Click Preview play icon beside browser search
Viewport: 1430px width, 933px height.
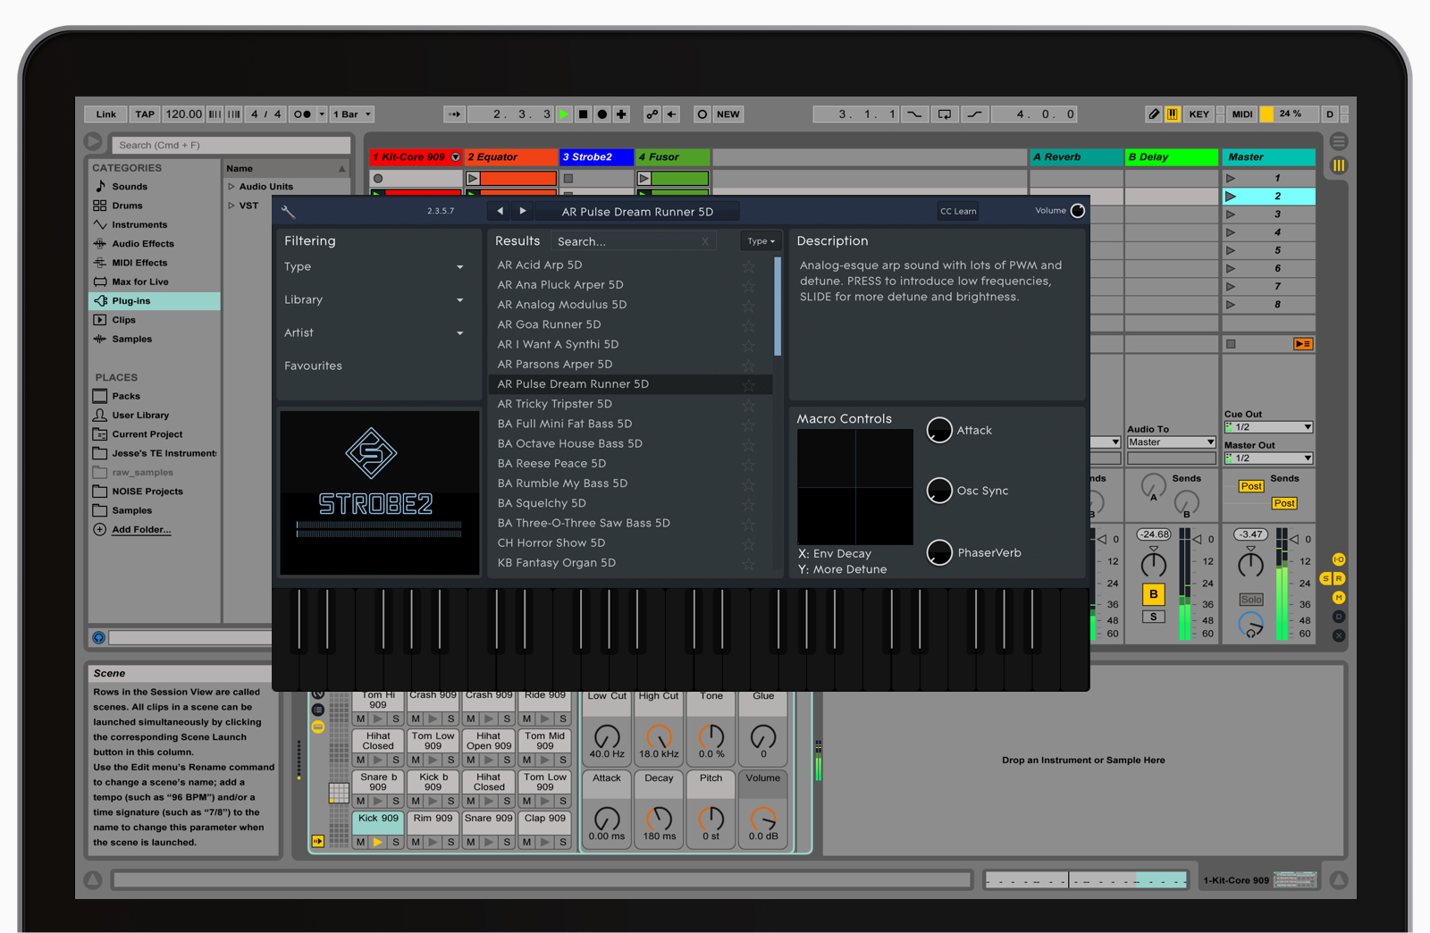click(93, 142)
